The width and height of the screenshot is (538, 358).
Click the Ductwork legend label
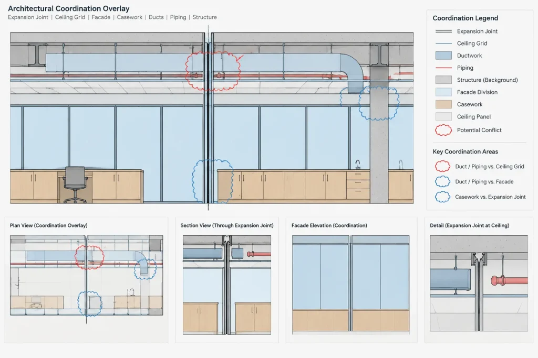(x=469, y=56)
